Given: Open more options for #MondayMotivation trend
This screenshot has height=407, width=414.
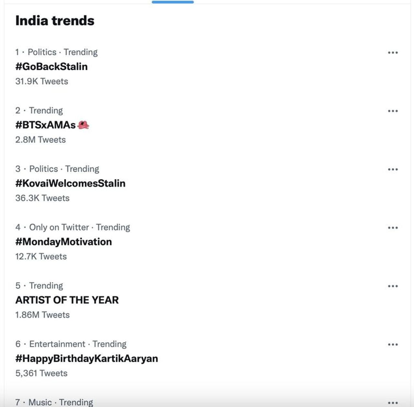Looking at the screenshot, I should (x=393, y=228).
